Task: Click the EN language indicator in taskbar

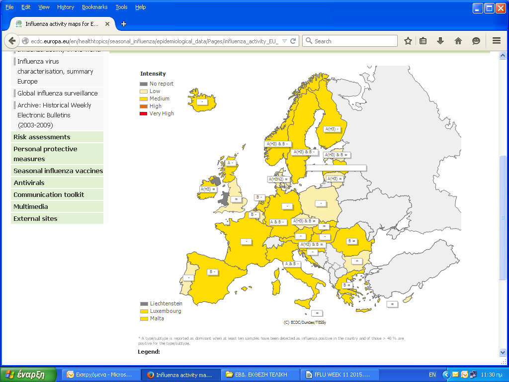Action: click(432, 375)
